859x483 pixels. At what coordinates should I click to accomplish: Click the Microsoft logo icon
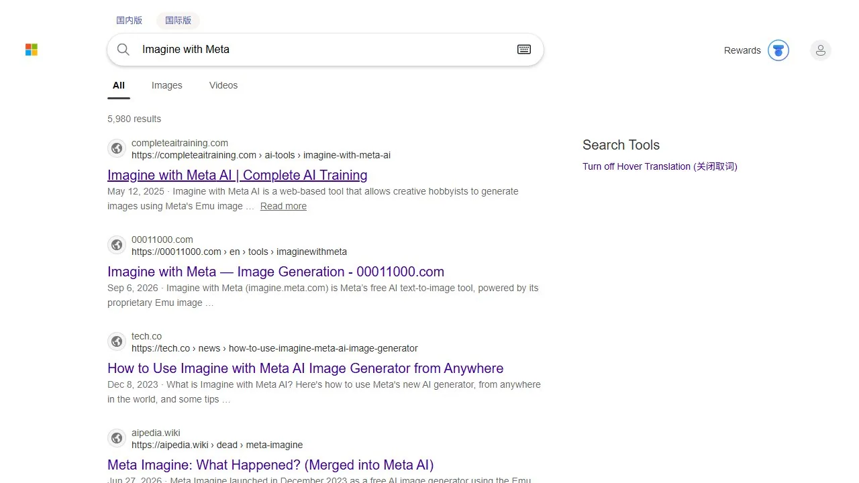[32, 50]
